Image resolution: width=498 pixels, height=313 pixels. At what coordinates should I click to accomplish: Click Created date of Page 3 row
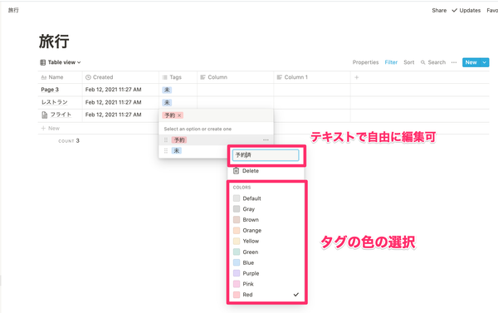click(114, 90)
